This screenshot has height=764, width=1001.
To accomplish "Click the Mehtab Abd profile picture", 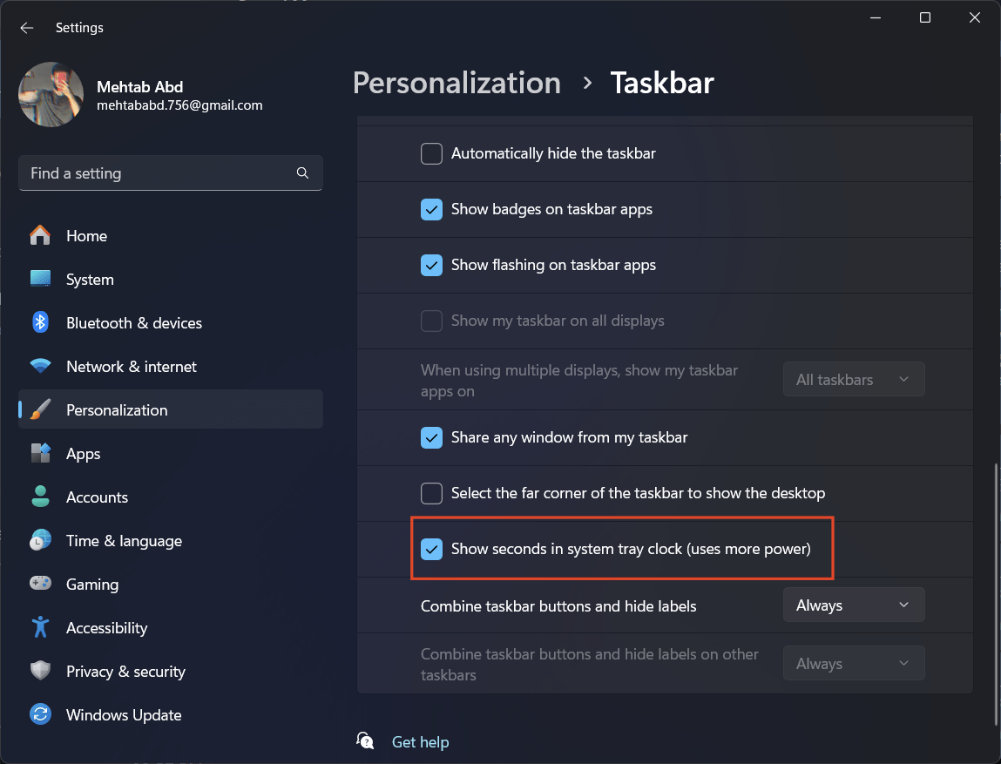I will 51,95.
